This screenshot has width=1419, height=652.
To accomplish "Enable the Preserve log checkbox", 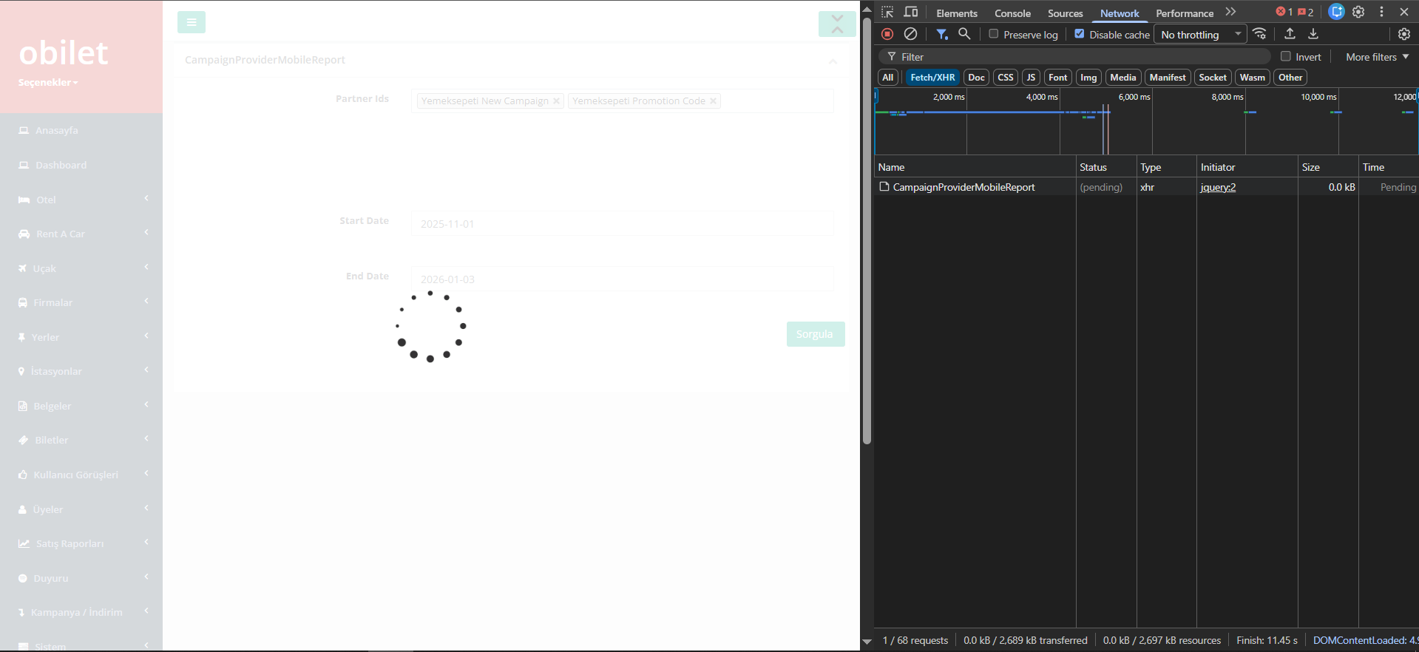I will tap(994, 34).
